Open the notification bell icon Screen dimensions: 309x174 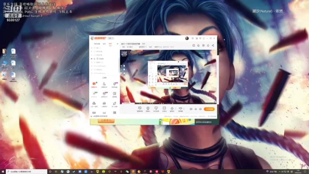(208, 45)
